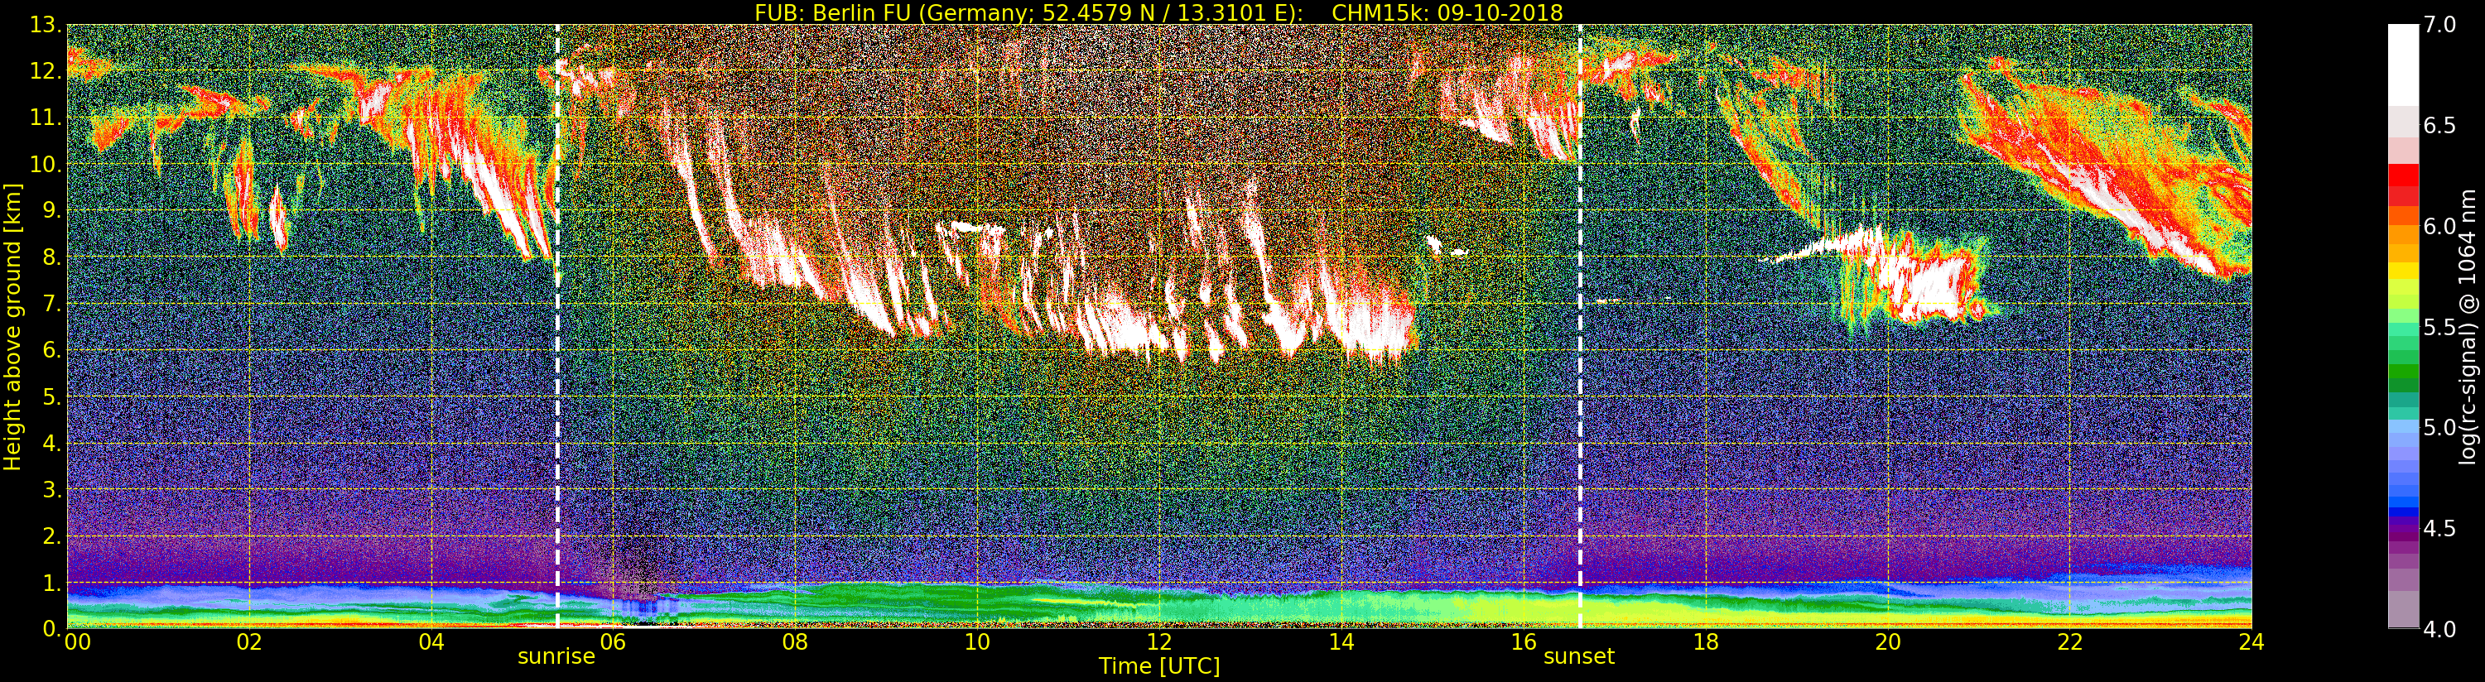Click the 24 hour tick on the time axis

[2251, 642]
